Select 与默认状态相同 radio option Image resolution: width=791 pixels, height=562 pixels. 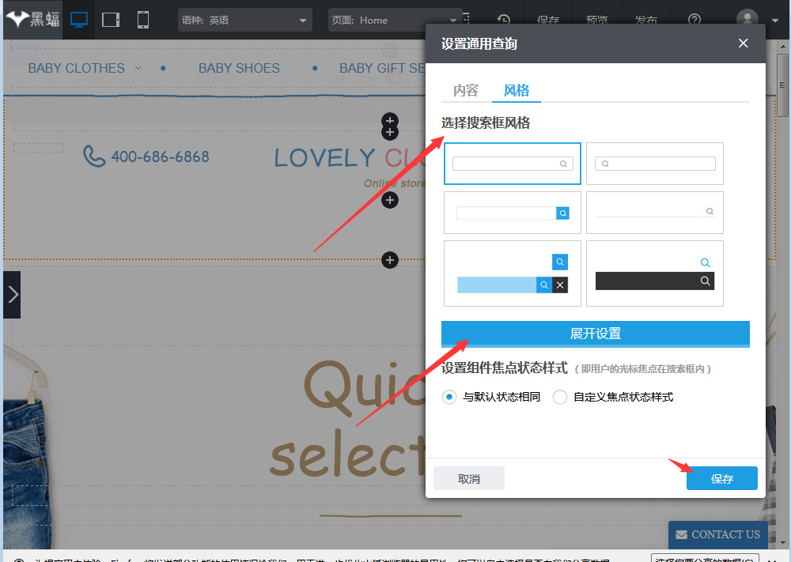tap(449, 397)
